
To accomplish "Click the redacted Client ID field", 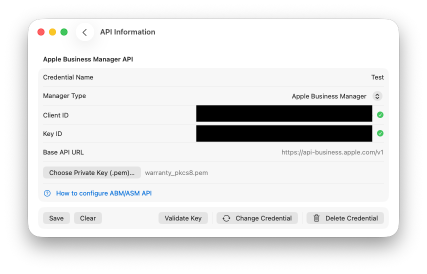I will (x=284, y=113).
